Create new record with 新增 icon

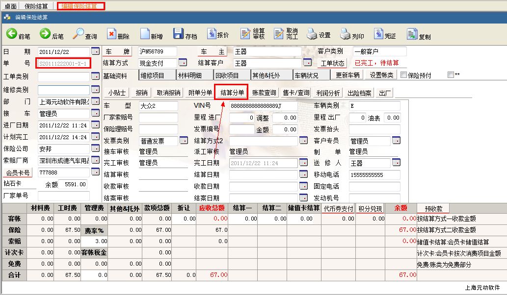pos(145,34)
